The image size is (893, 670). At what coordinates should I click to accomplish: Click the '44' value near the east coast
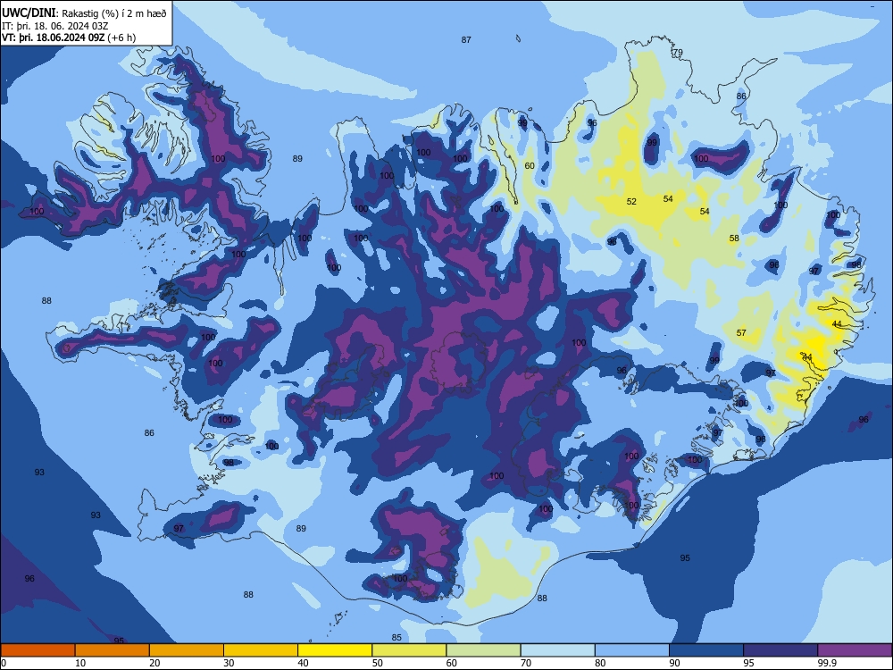837,324
